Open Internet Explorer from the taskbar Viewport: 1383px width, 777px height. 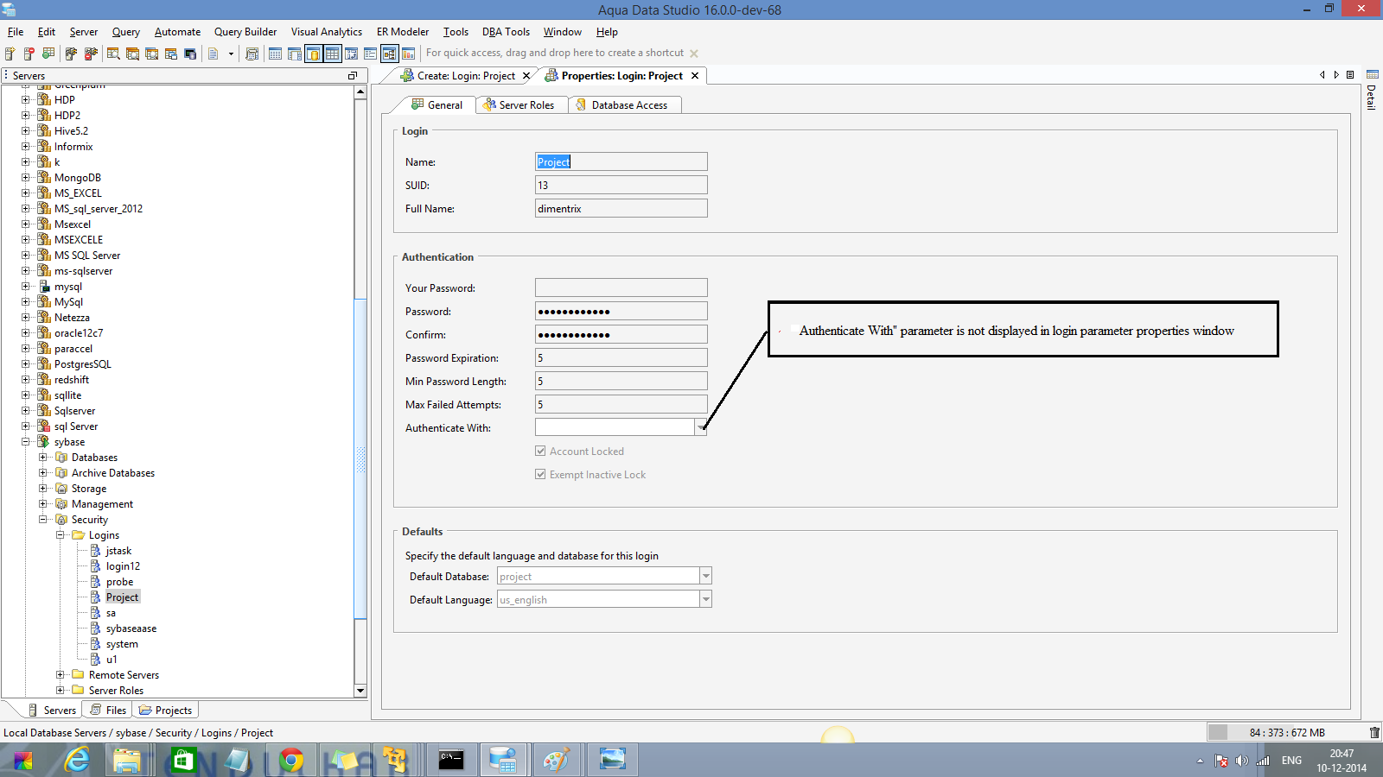click(x=78, y=760)
